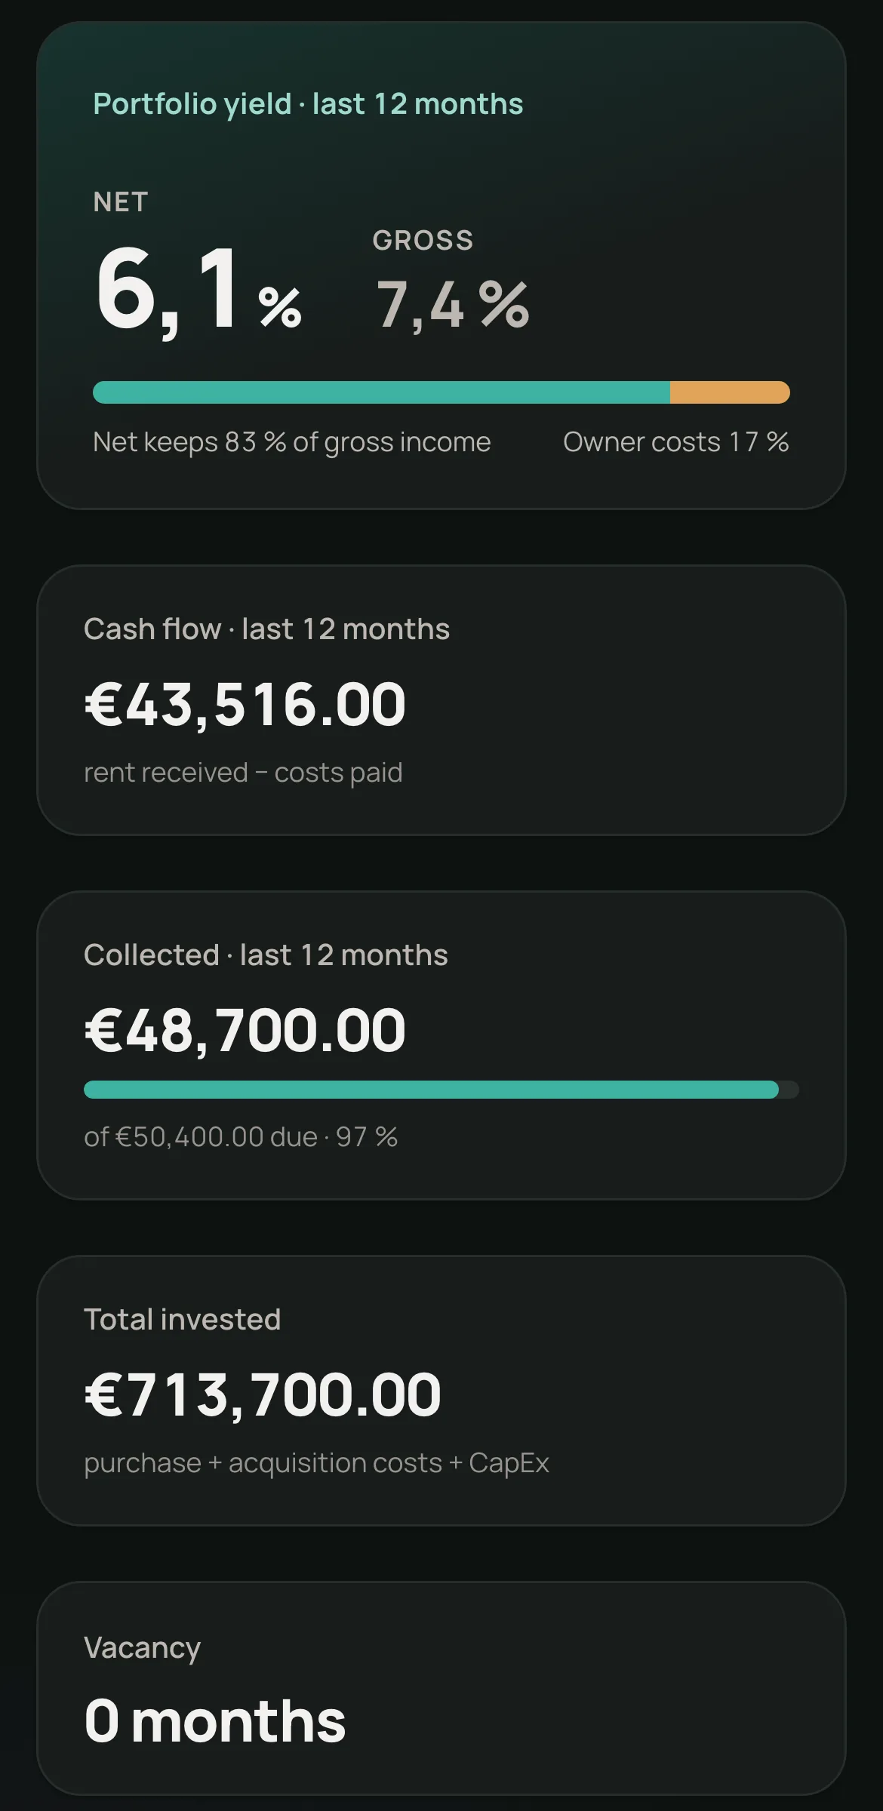Select the of €50,400.00 due 97 % text
The width and height of the screenshot is (883, 1811).
(241, 1137)
